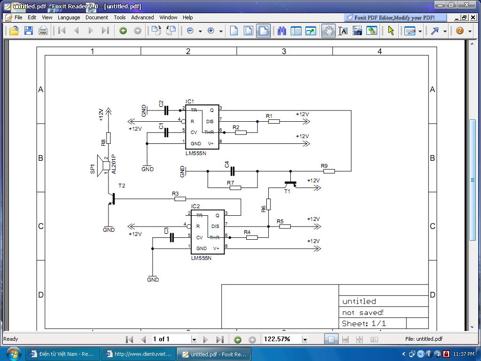481x361 pixels.
Task: Activate the Select Text tool
Action: tap(343, 31)
